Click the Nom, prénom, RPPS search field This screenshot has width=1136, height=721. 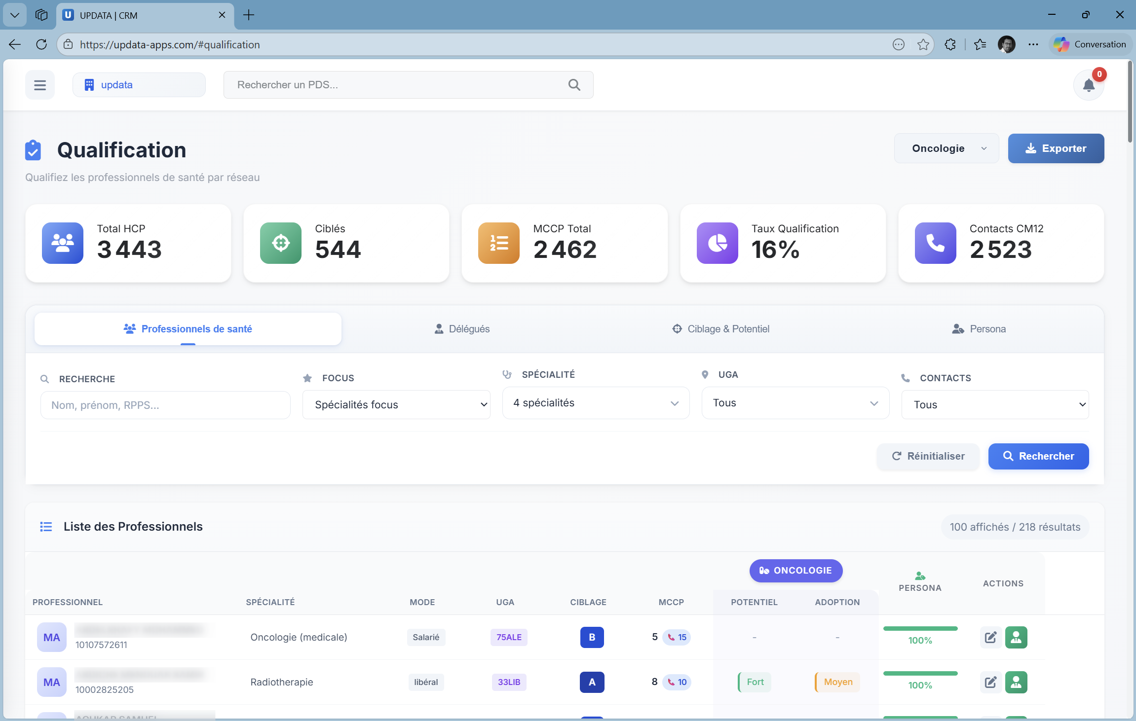(165, 405)
